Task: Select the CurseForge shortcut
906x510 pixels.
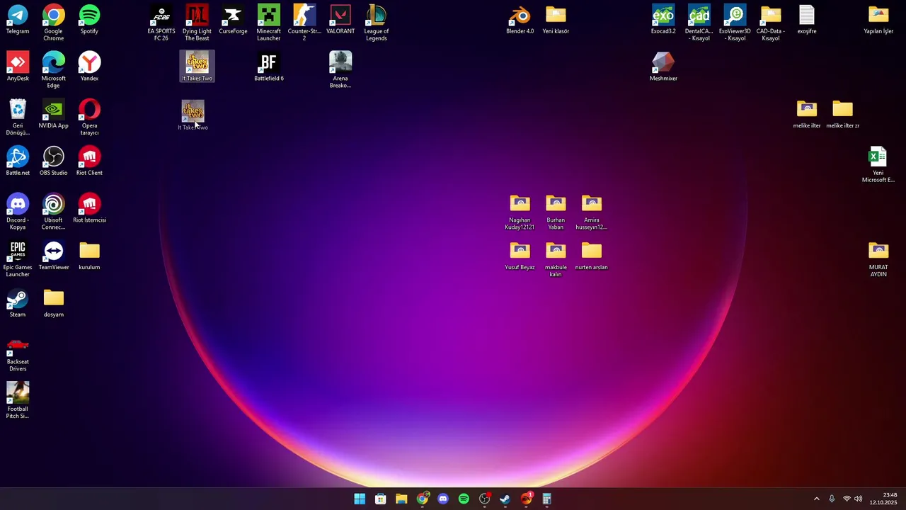Action: pos(233,19)
